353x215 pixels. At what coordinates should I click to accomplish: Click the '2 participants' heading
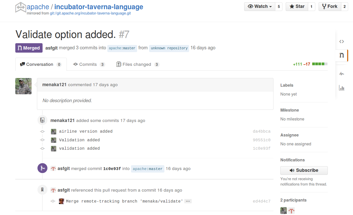(x=293, y=200)
